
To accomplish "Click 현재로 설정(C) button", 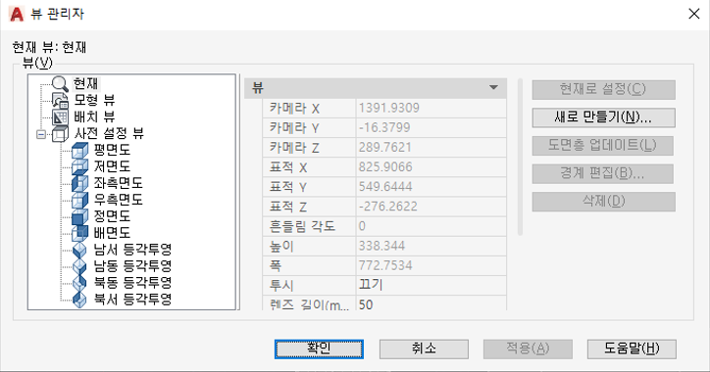I will pos(603,89).
